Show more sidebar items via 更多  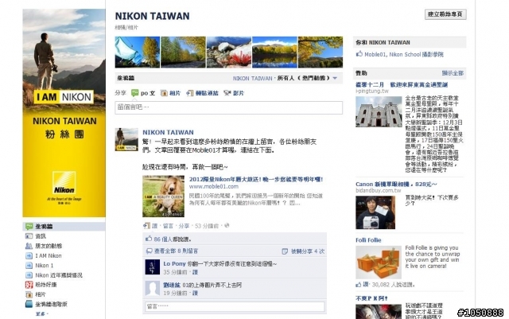pos(41,314)
